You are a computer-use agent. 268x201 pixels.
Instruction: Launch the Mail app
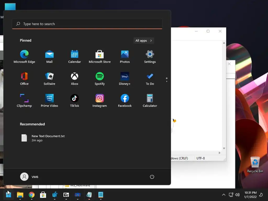[x=49, y=57]
